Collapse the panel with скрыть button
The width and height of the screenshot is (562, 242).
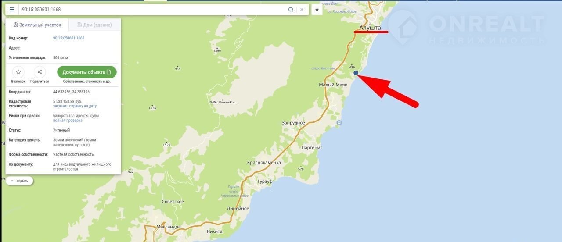pyautogui.click(x=19, y=181)
